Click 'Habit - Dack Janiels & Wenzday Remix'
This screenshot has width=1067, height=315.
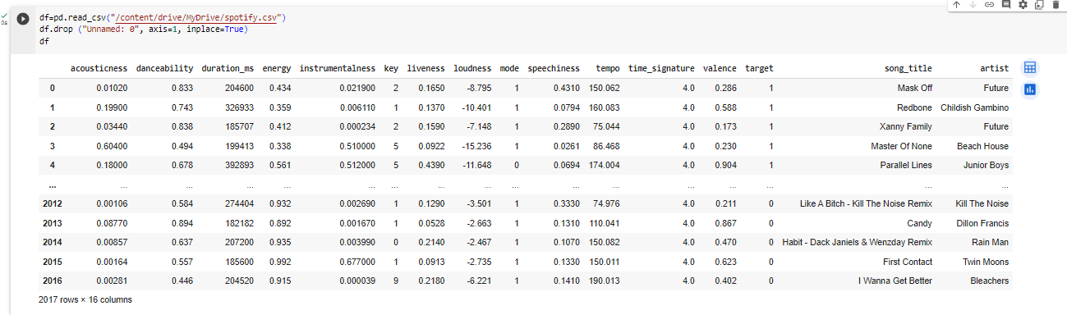[x=858, y=242]
